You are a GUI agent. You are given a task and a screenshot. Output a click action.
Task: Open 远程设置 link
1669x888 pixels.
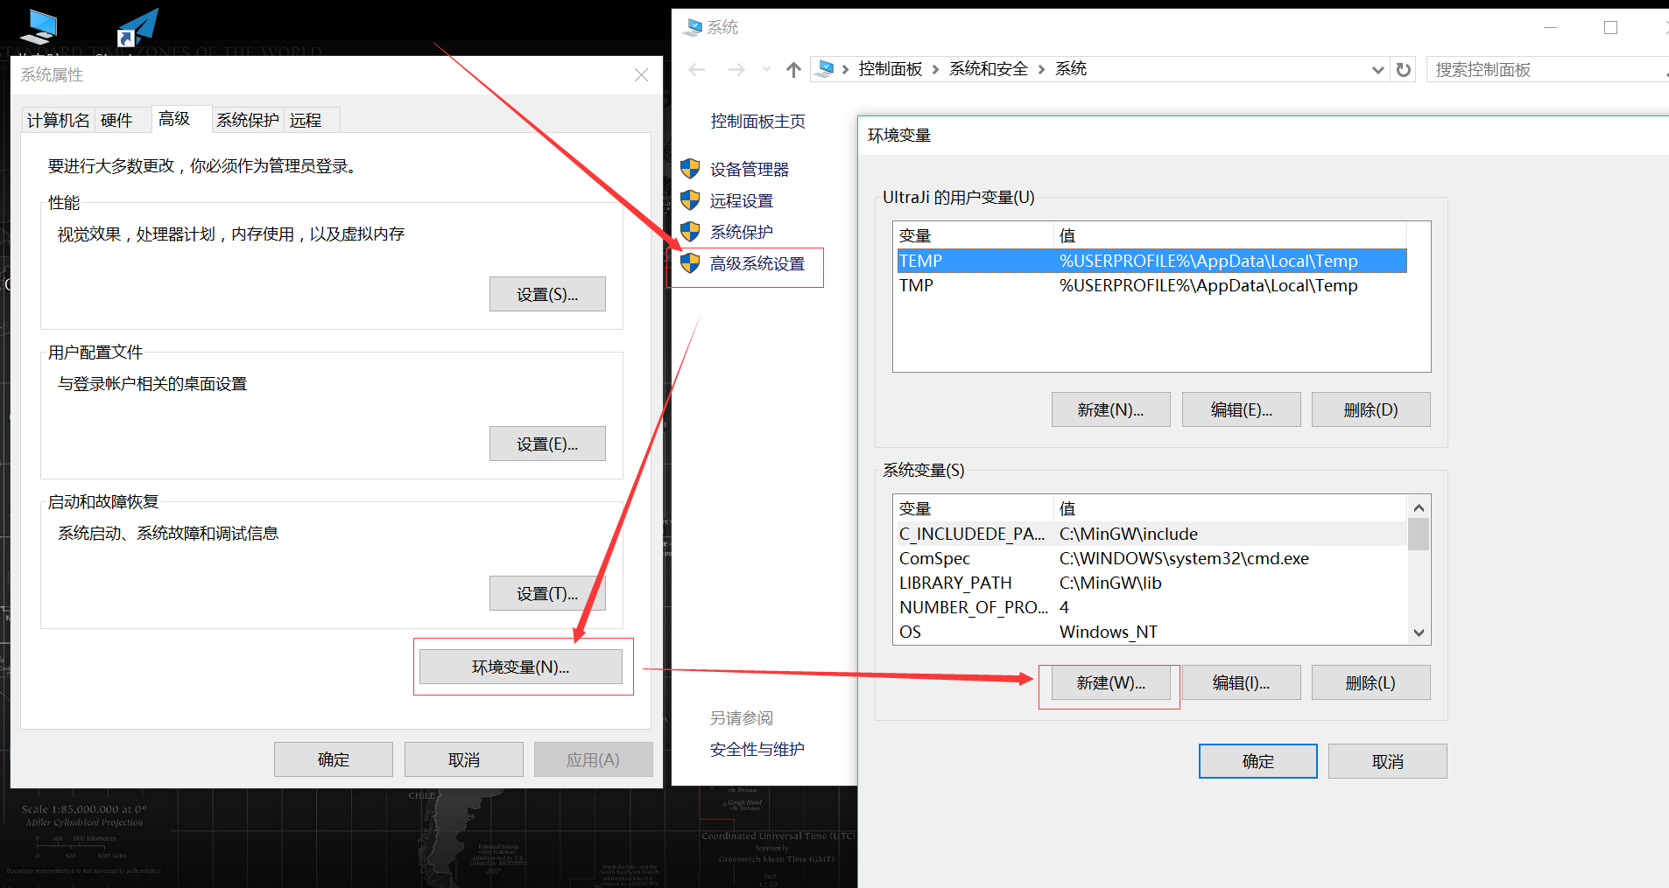pyautogui.click(x=742, y=200)
